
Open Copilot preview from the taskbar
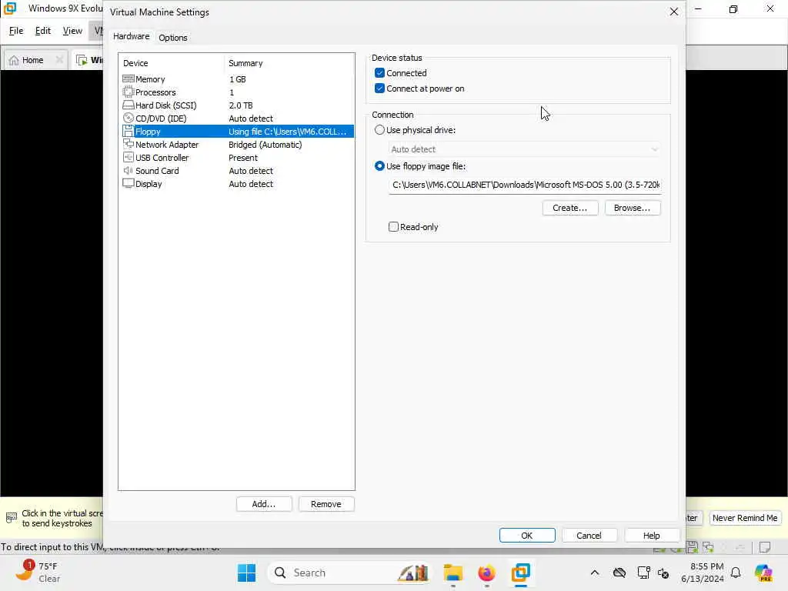point(763,573)
